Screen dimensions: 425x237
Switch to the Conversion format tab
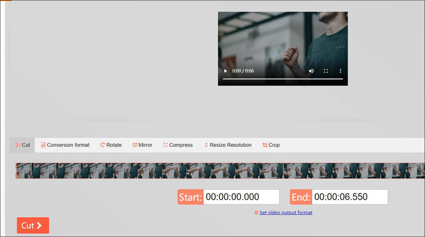[65, 145]
